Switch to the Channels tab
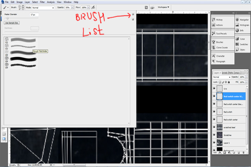Screen dimensions: 251x167 pyautogui.click(x=225, y=73)
